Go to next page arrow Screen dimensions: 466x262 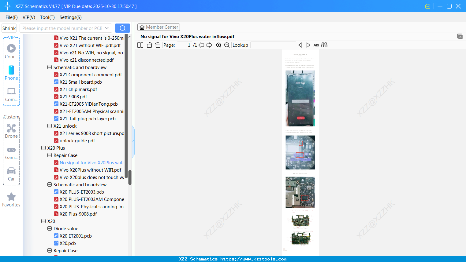click(209, 45)
